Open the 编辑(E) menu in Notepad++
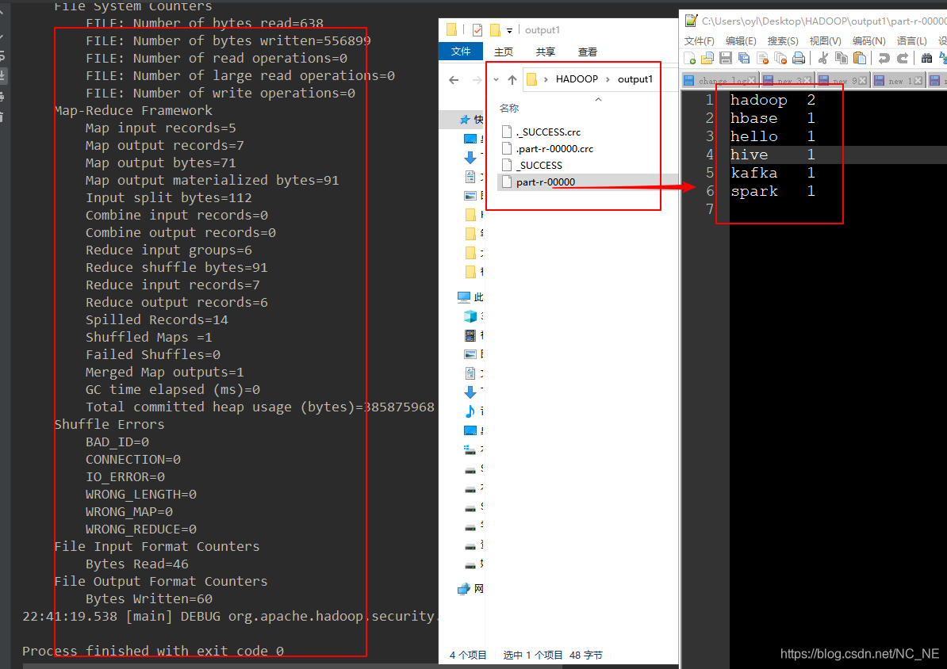The width and height of the screenshot is (947, 669). tap(741, 40)
